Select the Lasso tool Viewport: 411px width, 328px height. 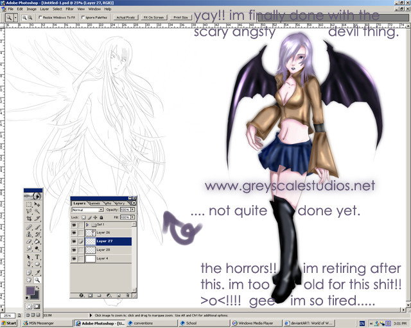[x=29, y=211]
